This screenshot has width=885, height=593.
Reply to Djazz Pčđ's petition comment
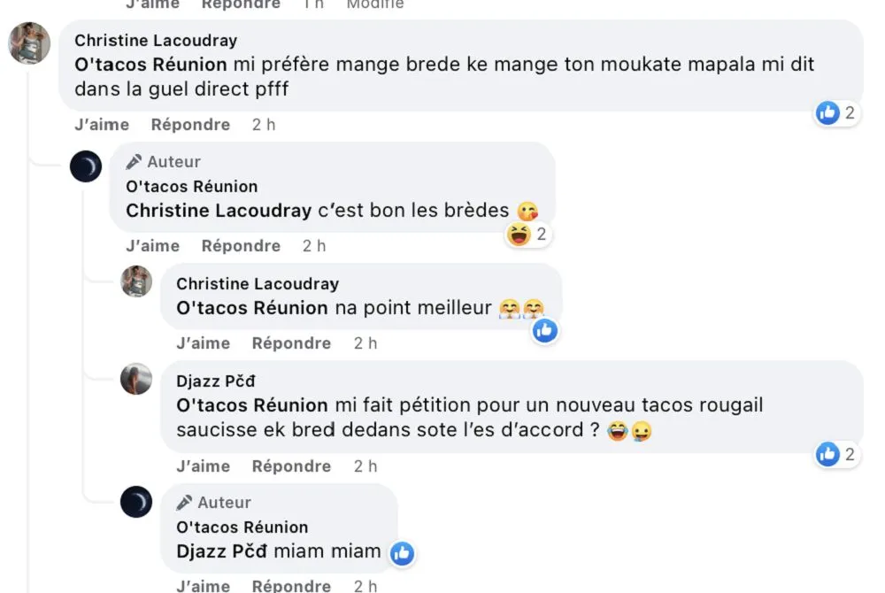(291, 466)
